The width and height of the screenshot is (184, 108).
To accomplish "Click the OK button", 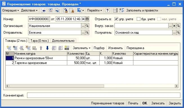I will click(145, 103).
